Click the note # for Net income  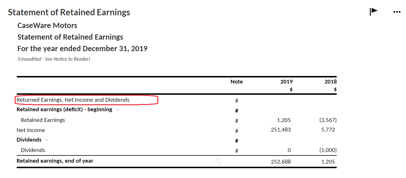click(236, 131)
